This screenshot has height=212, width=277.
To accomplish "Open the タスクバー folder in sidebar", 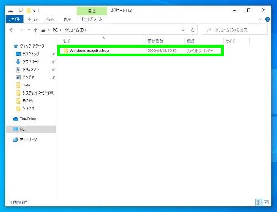I will tap(29, 108).
